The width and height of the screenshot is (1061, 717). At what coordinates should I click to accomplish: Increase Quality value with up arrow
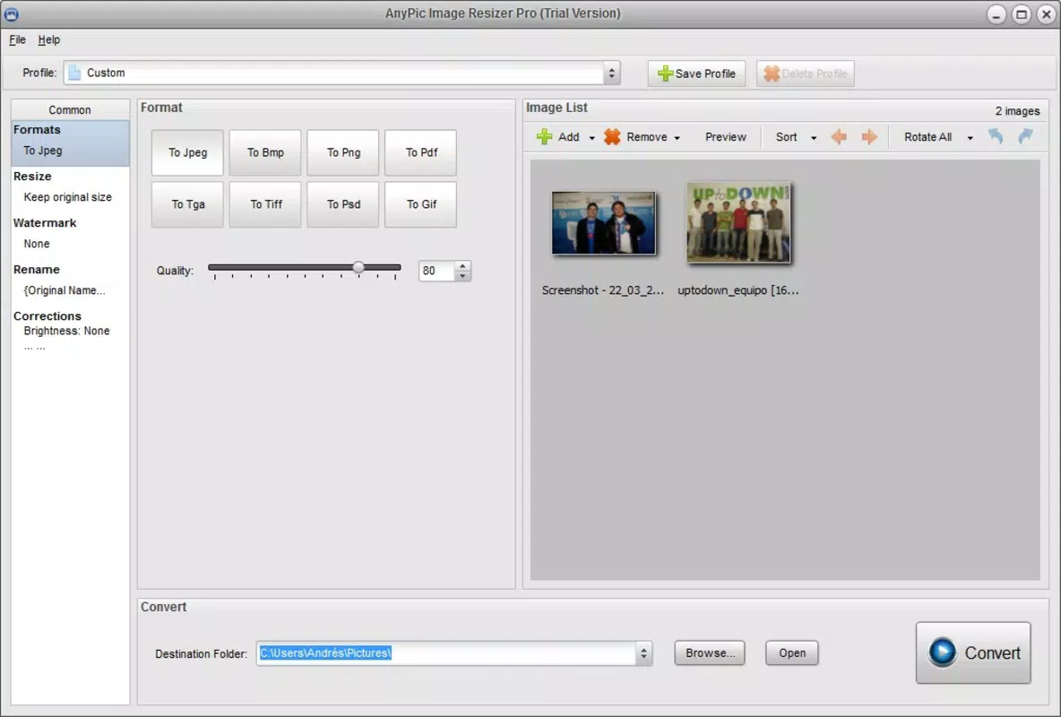pyautogui.click(x=462, y=265)
